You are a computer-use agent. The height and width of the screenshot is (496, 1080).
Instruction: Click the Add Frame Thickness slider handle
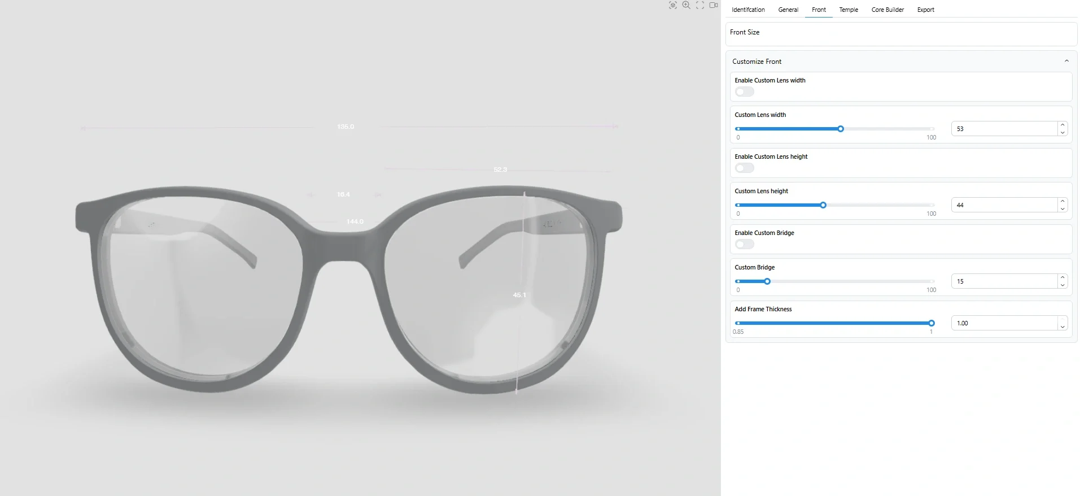click(x=932, y=323)
